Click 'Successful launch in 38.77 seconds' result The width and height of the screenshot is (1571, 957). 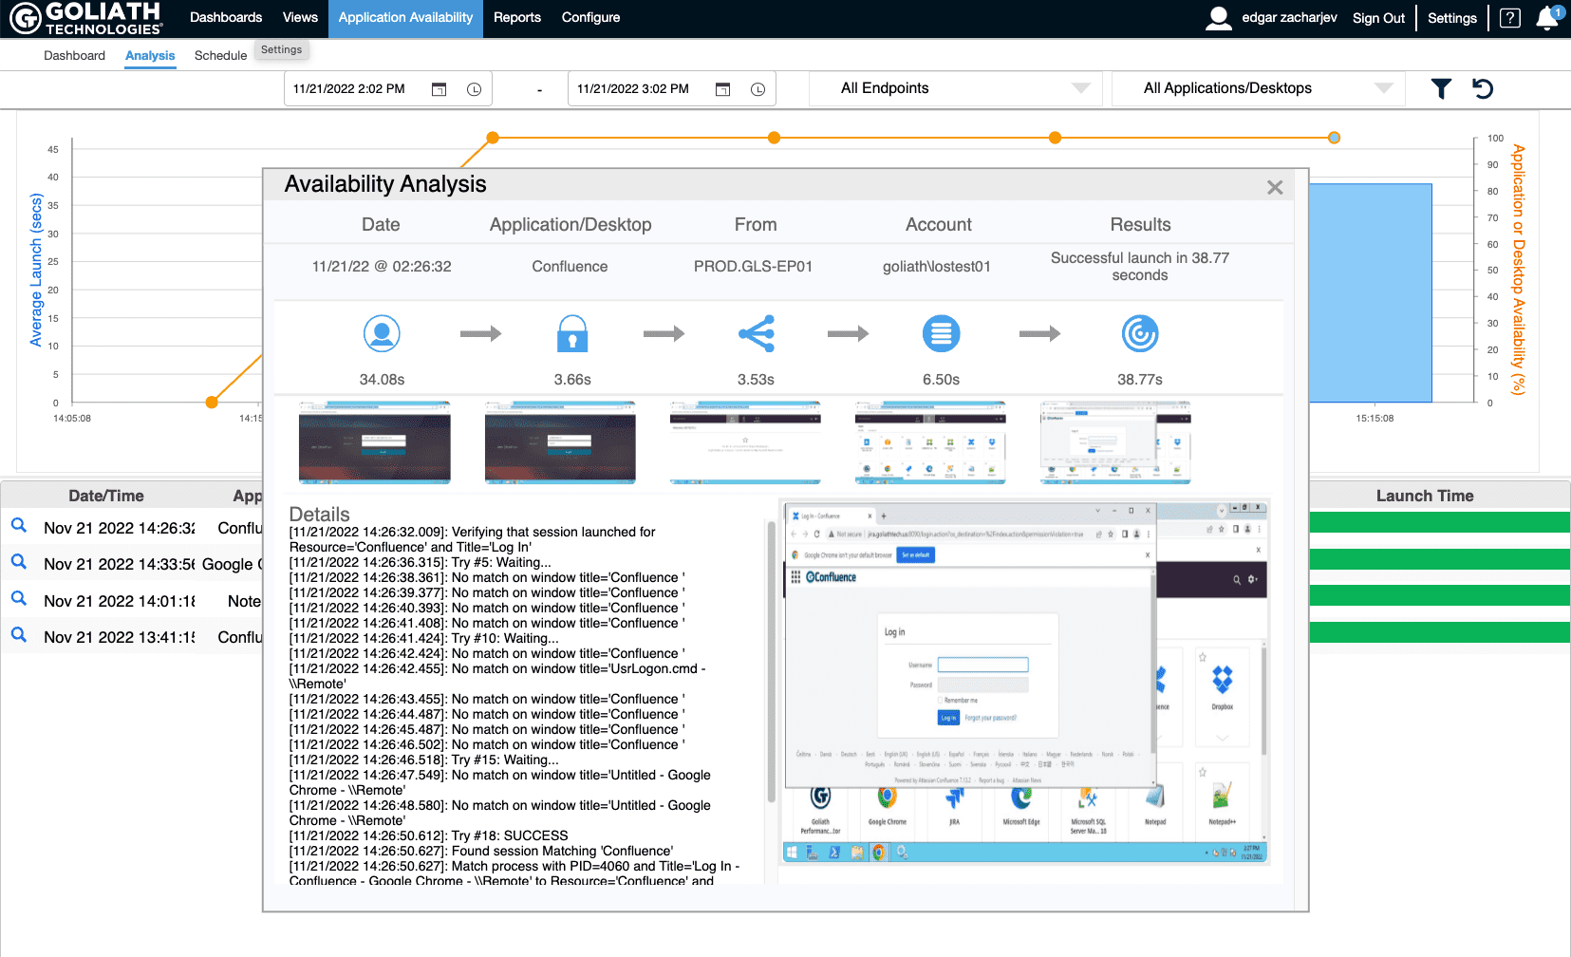(x=1140, y=267)
